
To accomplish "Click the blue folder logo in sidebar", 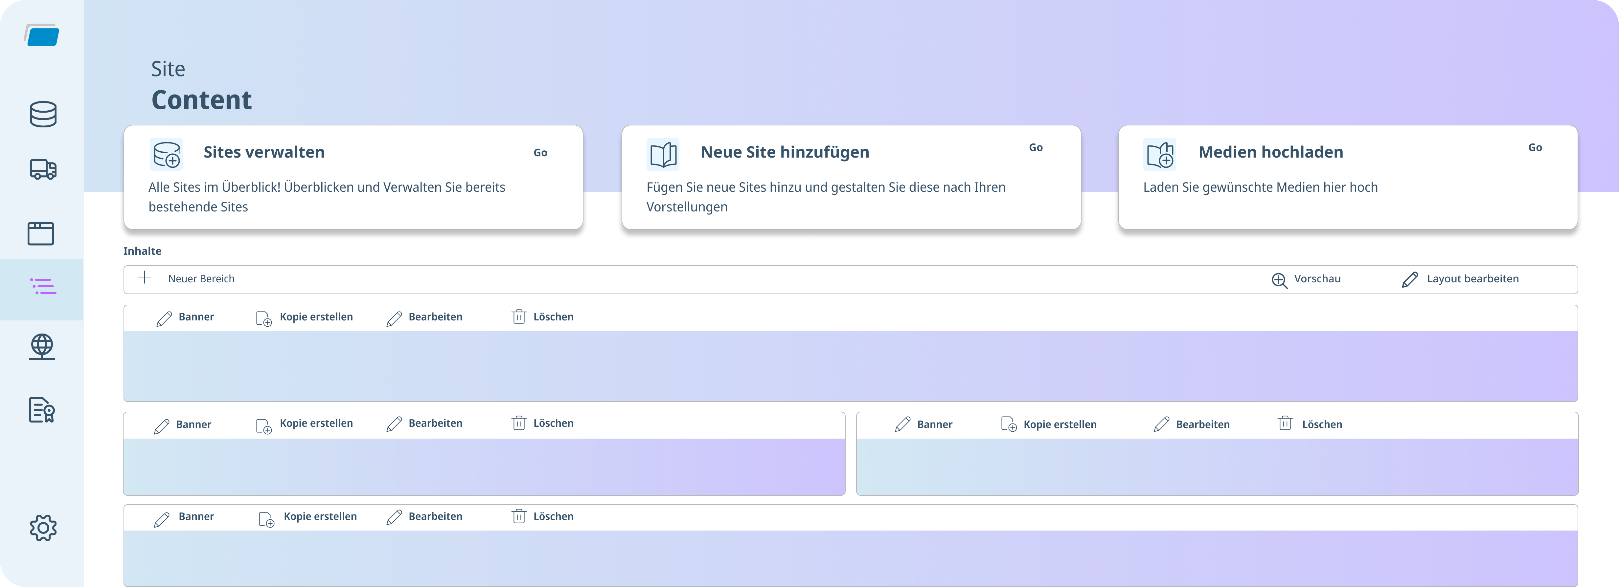I will (x=42, y=35).
